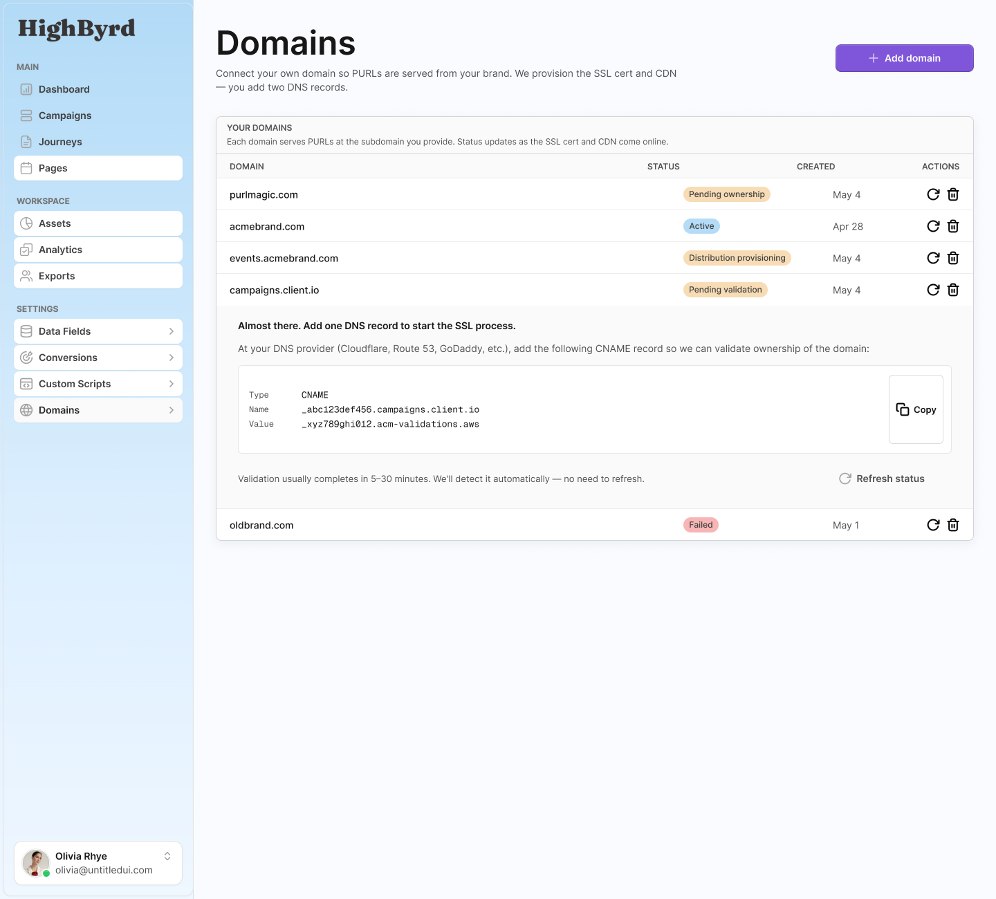Click the Custom Scripts code icon
The image size is (996, 899).
point(26,384)
